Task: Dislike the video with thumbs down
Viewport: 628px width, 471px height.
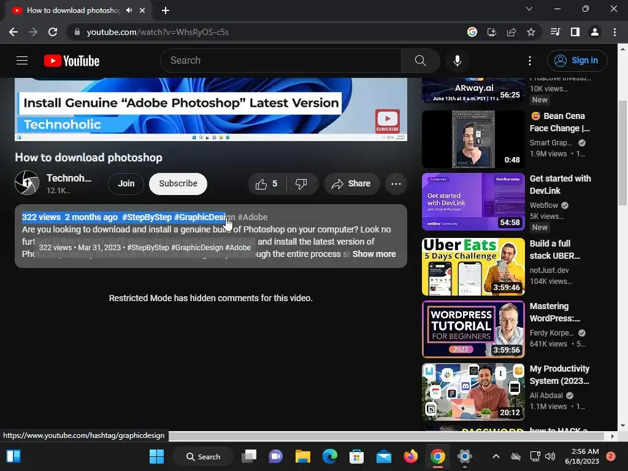Action: [301, 184]
